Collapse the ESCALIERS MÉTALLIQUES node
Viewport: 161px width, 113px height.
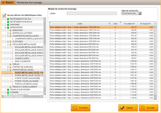tap(8, 44)
